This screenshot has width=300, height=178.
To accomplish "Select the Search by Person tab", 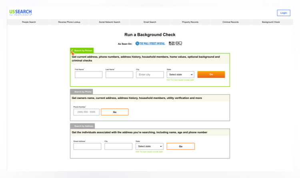I will (83, 51).
